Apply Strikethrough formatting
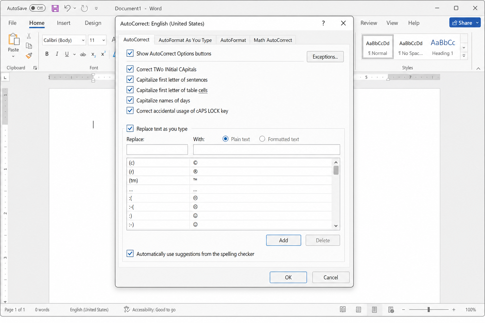The height and width of the screenshot is (323, 485). click(x=83, y=54)
